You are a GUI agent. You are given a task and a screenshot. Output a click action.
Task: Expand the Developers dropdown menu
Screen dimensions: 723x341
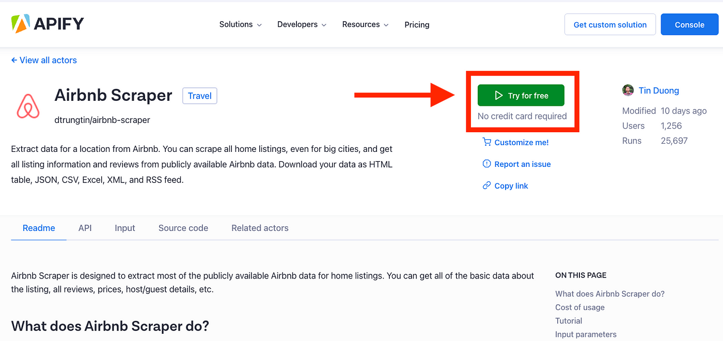(302, 24)
